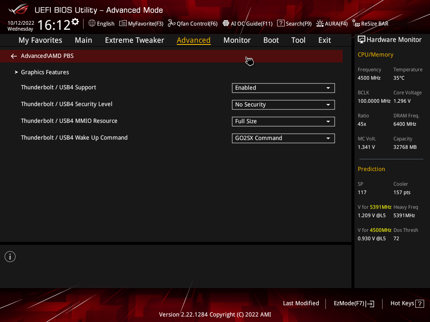Viewport: 430px width, 322px height.
Task: Open Thunderbolt / USB4 Support dropdown
Action: pos(283,88)
